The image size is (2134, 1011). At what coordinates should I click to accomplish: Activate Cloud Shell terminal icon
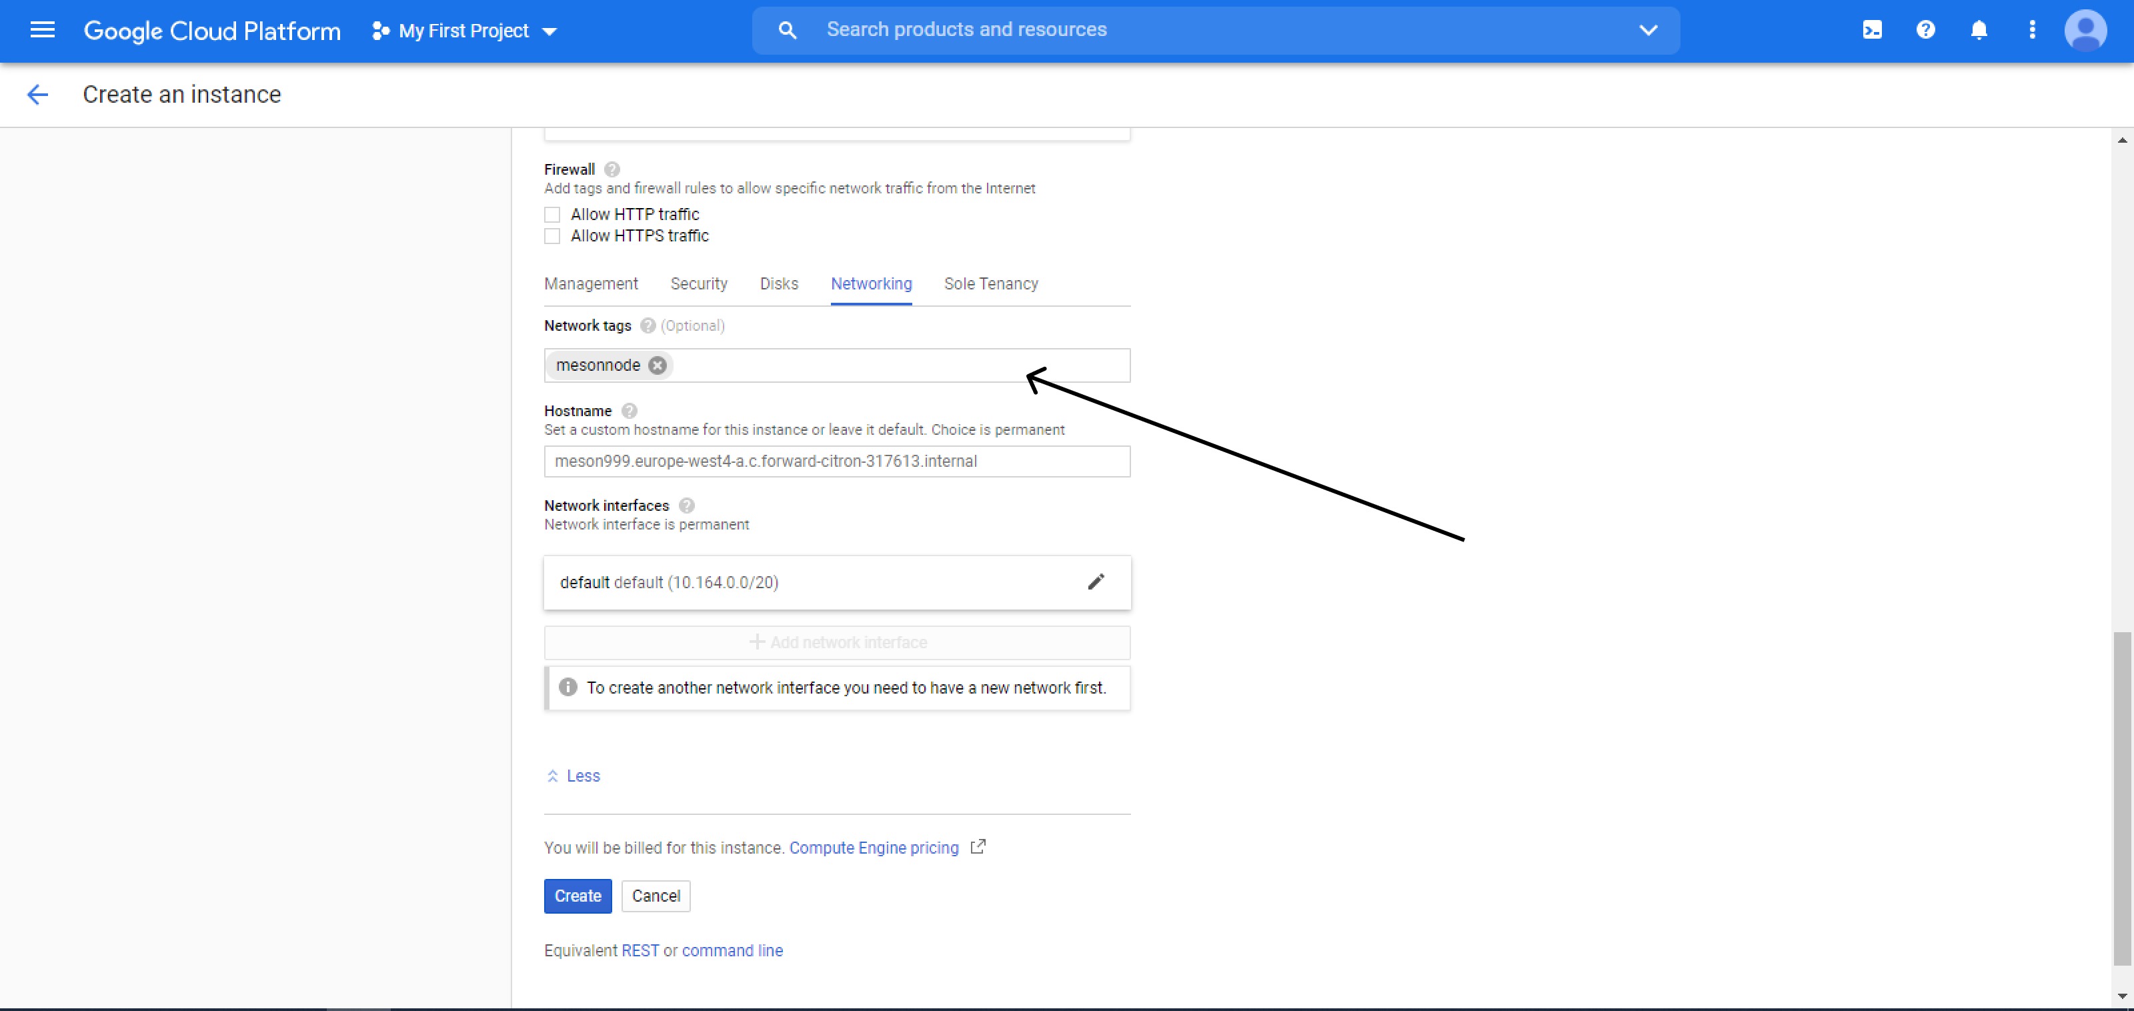pos(1871,31)
